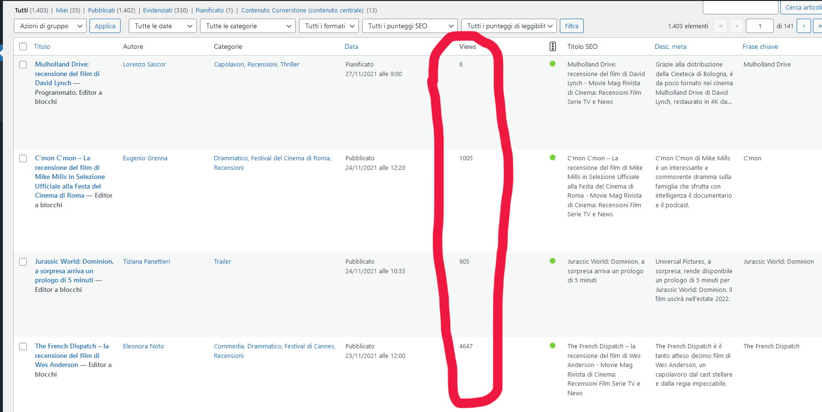Open Jurassic World: Dominion post

click(x=74, y=271)
